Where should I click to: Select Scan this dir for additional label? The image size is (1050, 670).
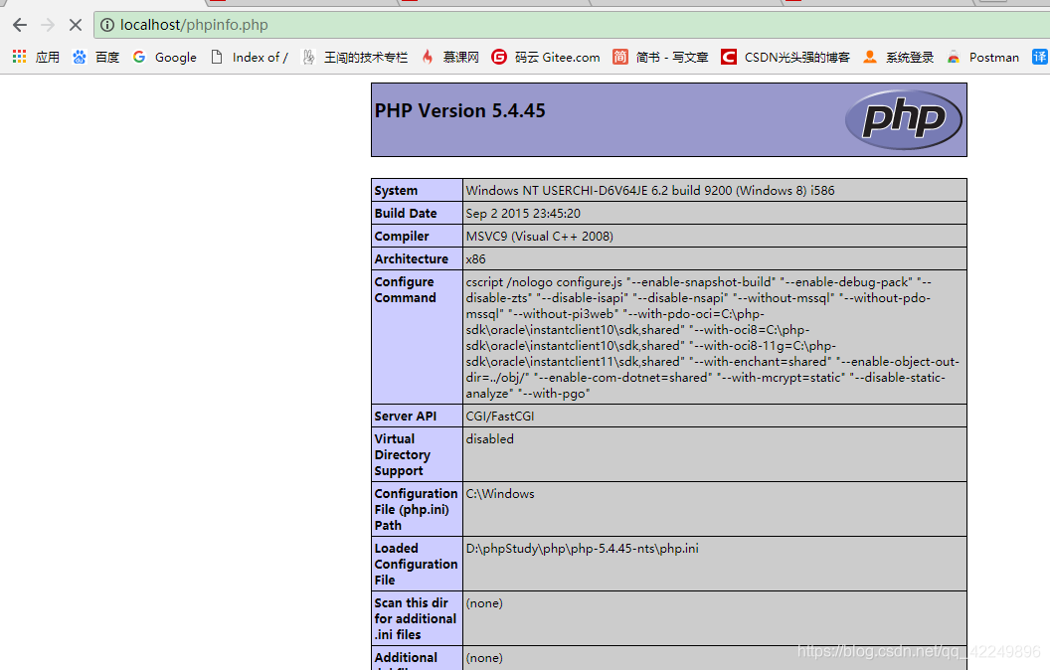[x=416, y=618]
